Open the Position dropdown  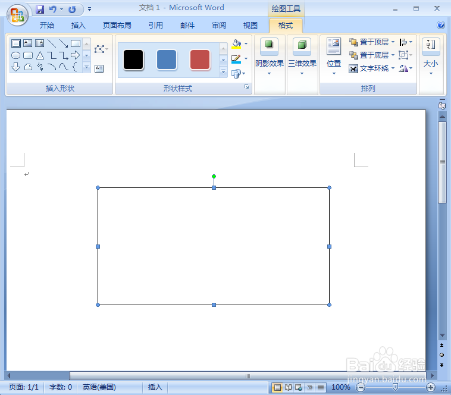pyautogui.click(x=334, y=57)
